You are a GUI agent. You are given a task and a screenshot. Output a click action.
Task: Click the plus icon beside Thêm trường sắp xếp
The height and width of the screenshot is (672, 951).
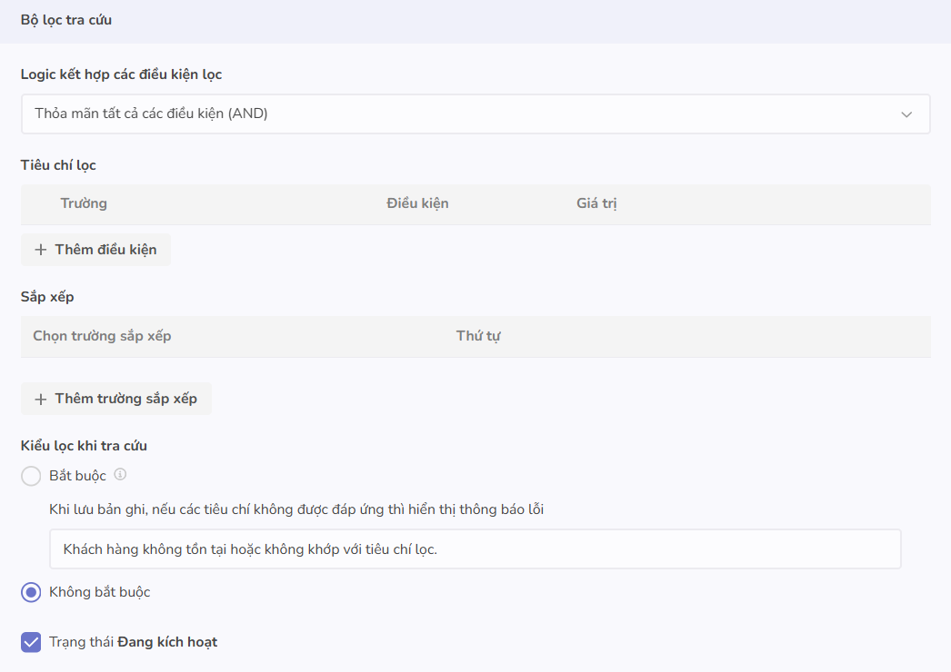click(x=40, y=399)
